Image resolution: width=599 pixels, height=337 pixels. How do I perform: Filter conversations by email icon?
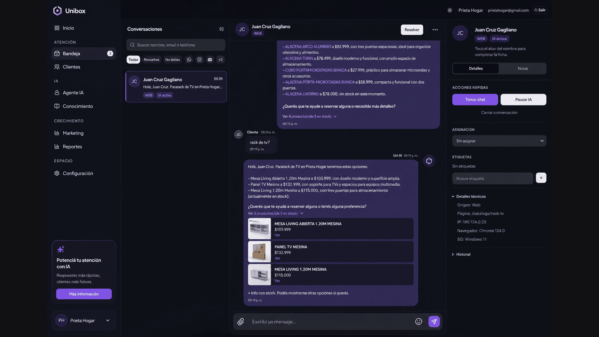(210, 60)
